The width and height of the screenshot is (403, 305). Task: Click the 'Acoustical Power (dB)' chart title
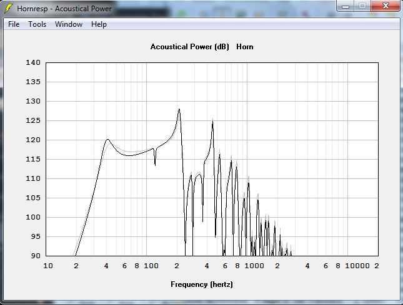point(189,47)
